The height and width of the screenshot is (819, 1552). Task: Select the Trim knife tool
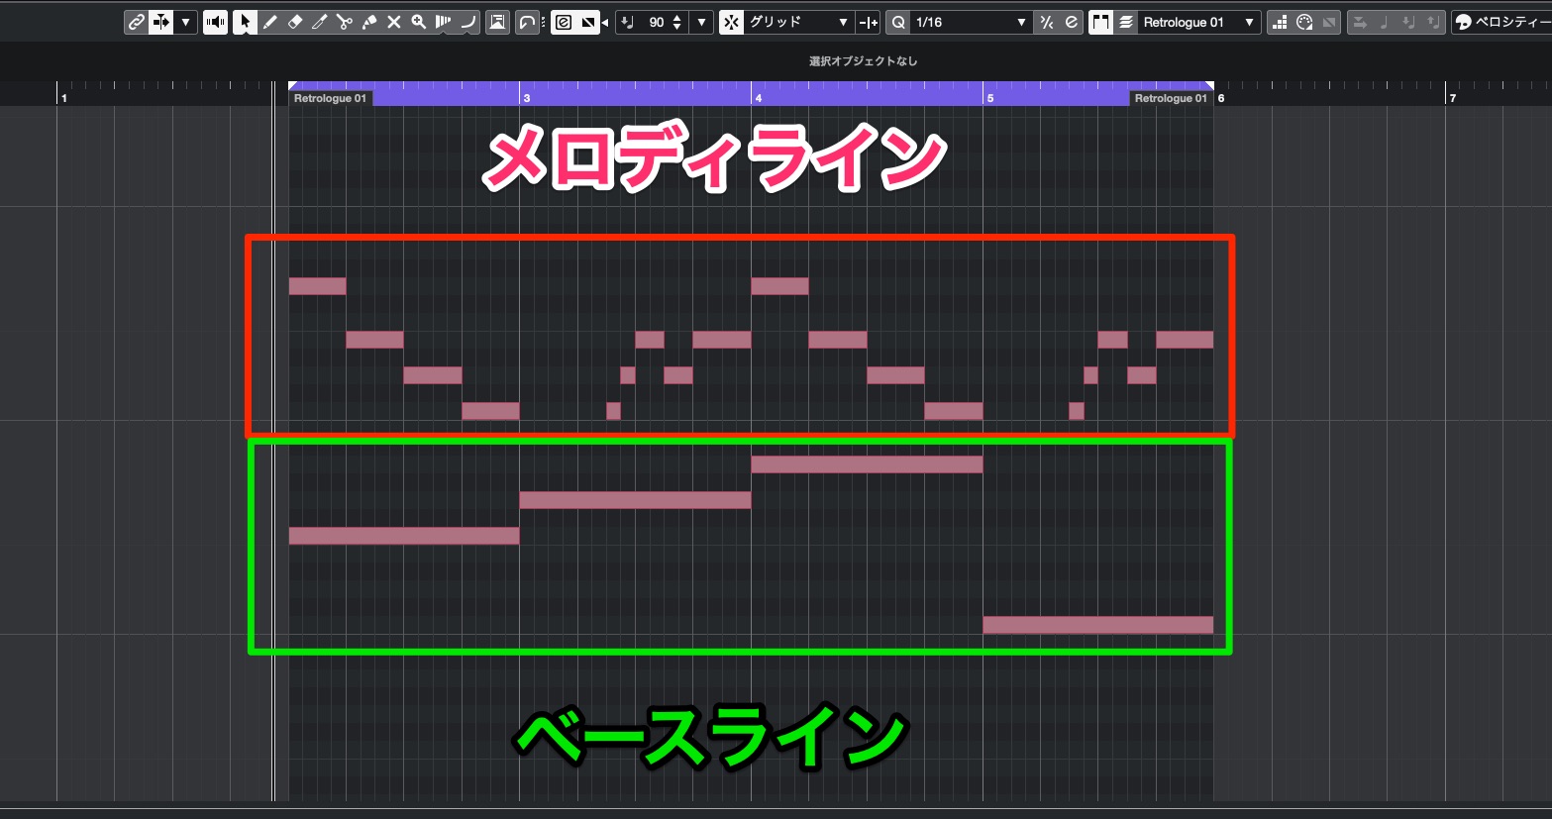(319, 22)
